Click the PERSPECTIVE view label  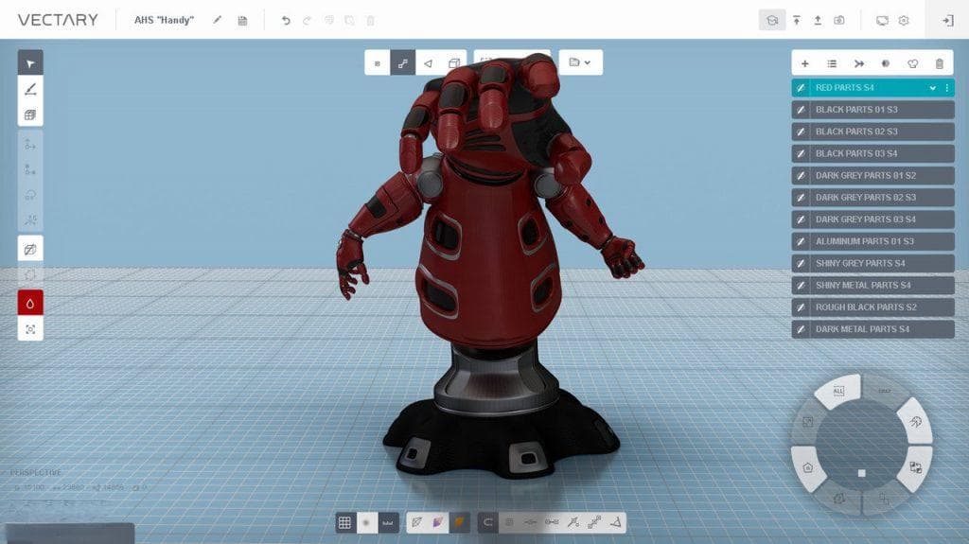click(x=36, y=472)
